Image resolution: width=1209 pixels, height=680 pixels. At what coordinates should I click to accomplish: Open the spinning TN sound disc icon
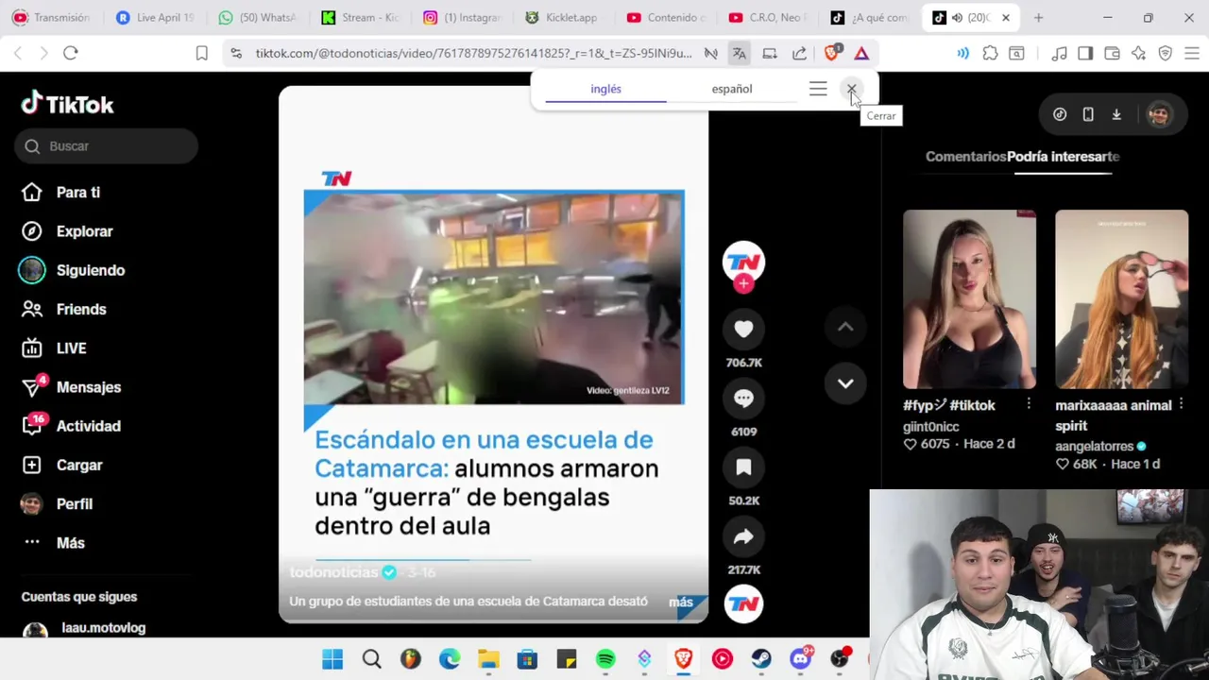pyautogui.click(x=743, y=604)
